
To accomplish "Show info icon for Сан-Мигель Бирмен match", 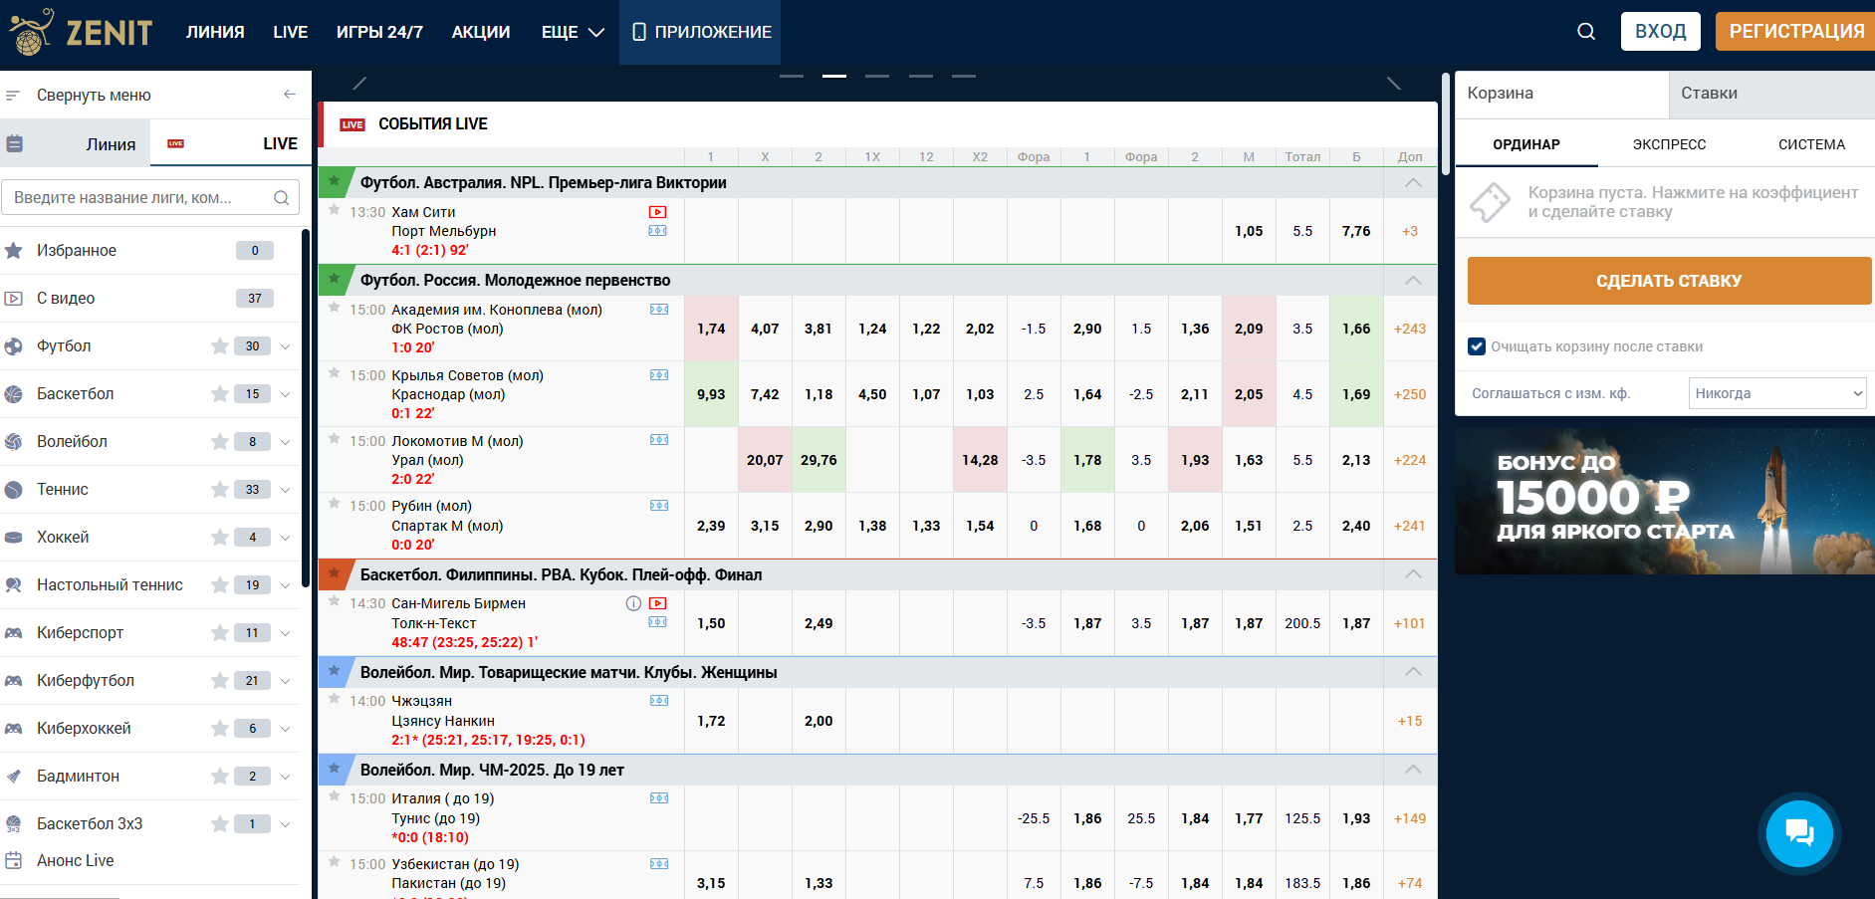I will (633, 603).
